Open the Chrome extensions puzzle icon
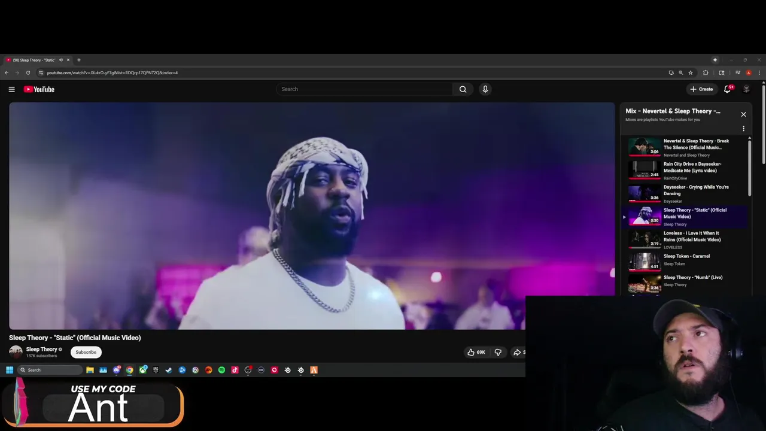 tap(706, 72)
